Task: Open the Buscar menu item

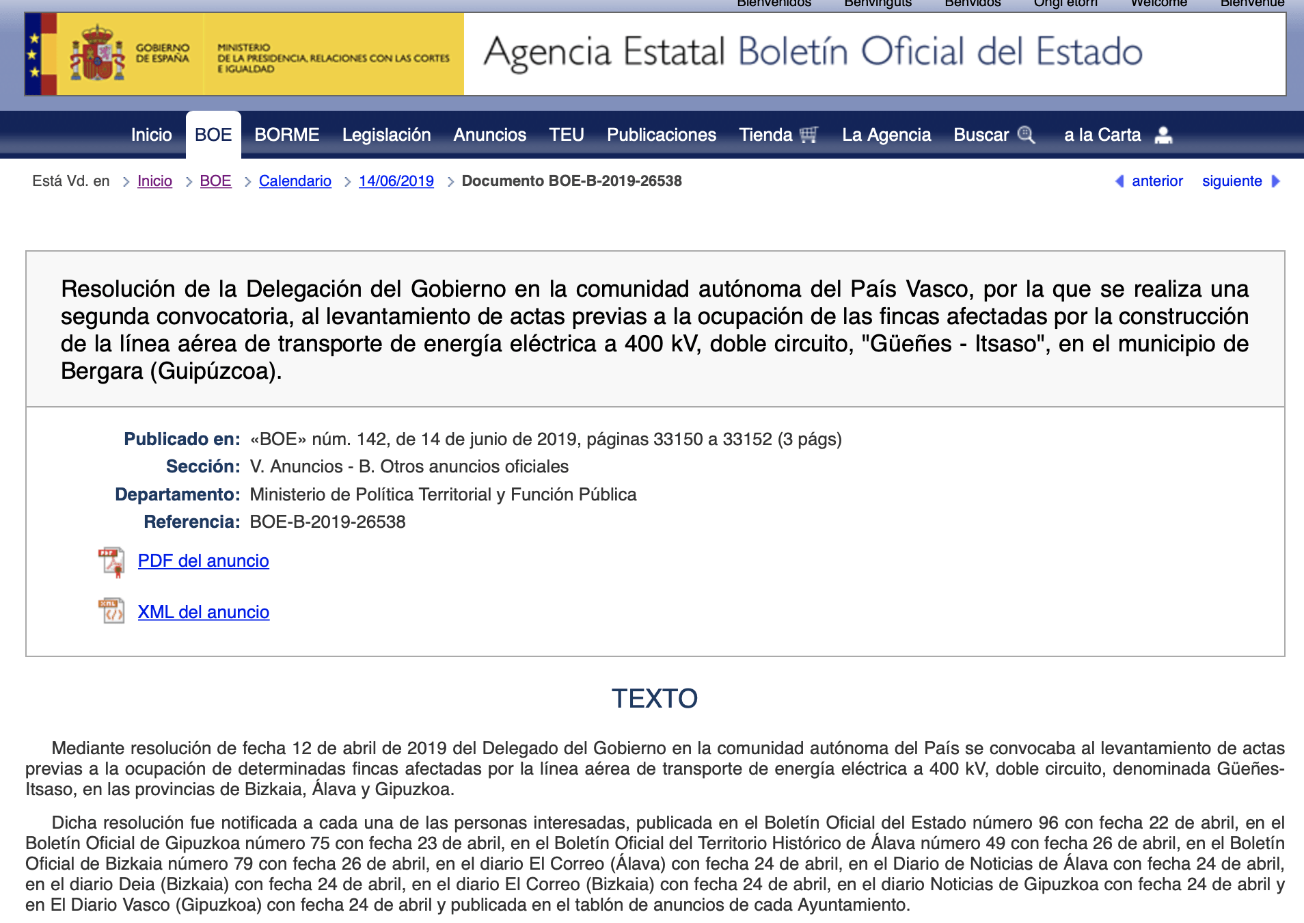Action: pos(981,135)
